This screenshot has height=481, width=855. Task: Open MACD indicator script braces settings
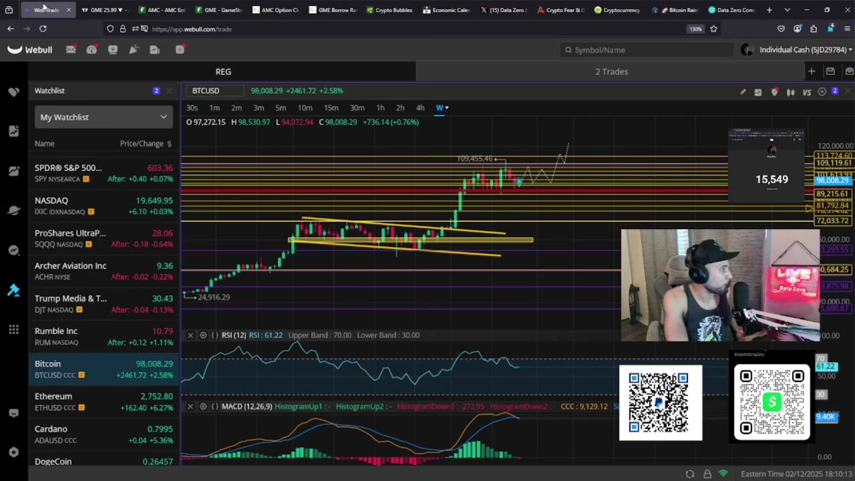[x=215, y=406]
